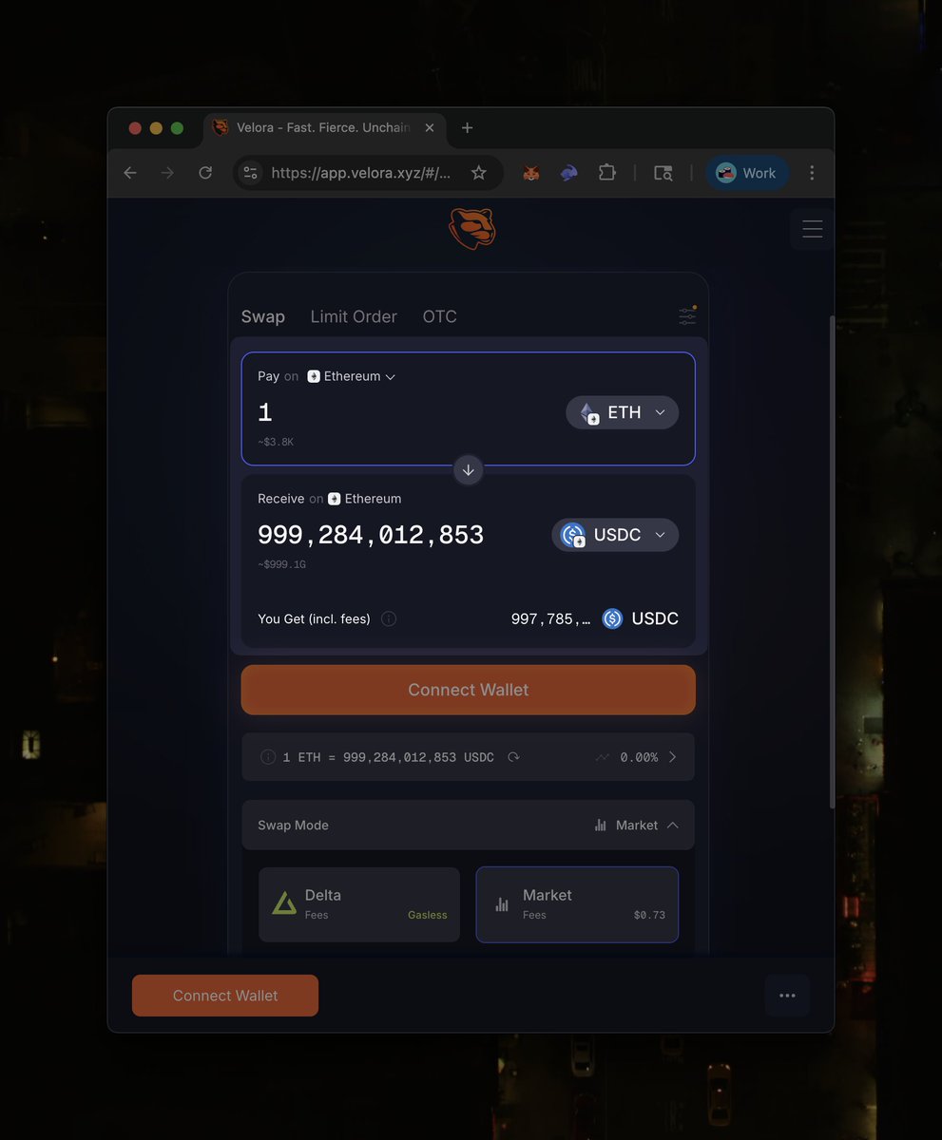
Task: Open USDC token selector
Action: (615, 535)
